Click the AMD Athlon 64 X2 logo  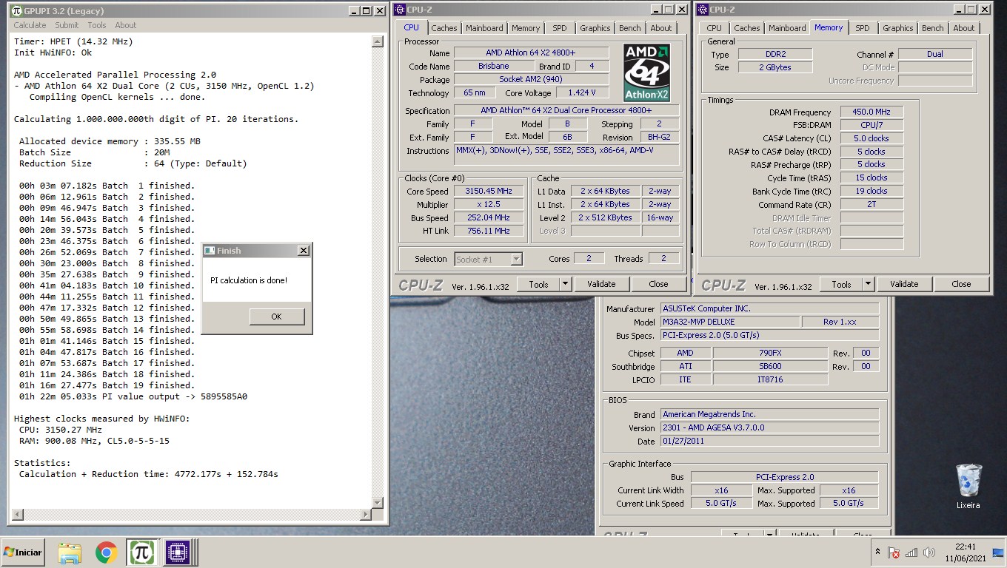click(646, 72)
